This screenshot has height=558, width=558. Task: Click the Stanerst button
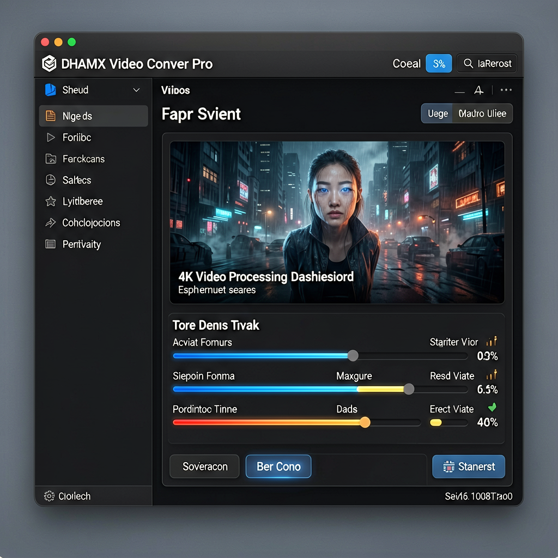pyautogui.click(x=468, y=466)
